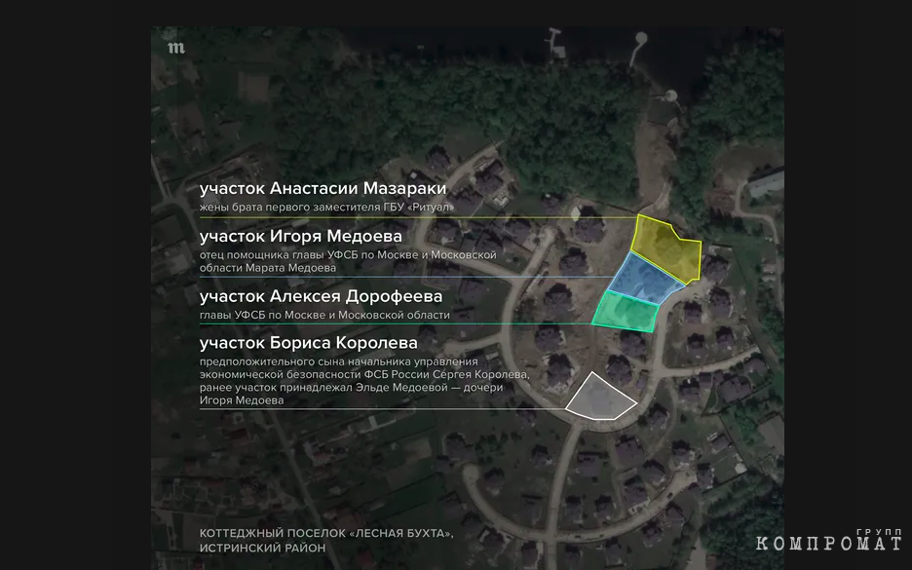Click text 'области Марата Медоева'
This screenshot has height=570, width=912.
[268, 268]
